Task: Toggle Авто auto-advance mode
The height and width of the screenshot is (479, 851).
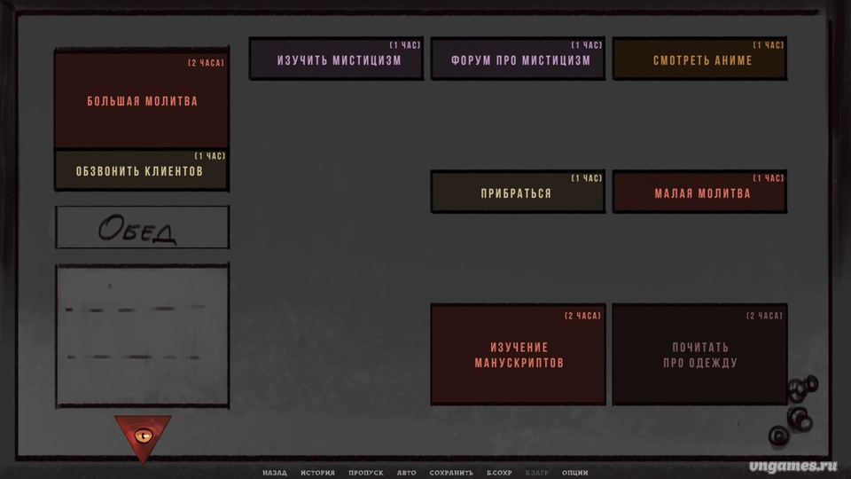Action: (406, 473)
